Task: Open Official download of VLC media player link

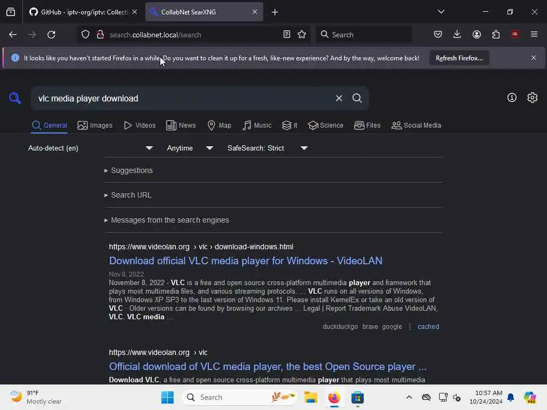Action: click(268, 367)
